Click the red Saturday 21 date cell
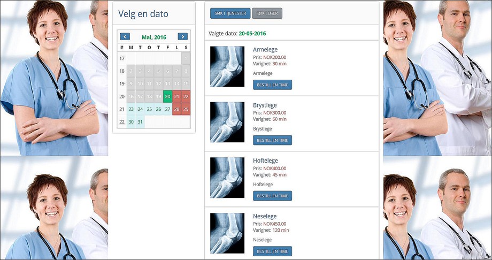492x260 pixels. pos(176,96)
